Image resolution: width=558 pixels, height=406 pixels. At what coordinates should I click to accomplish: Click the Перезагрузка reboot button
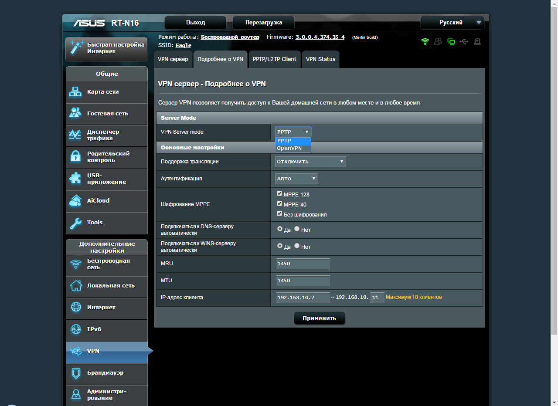pos(263,23)
